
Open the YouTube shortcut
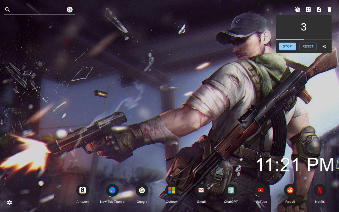coord(261,193)
